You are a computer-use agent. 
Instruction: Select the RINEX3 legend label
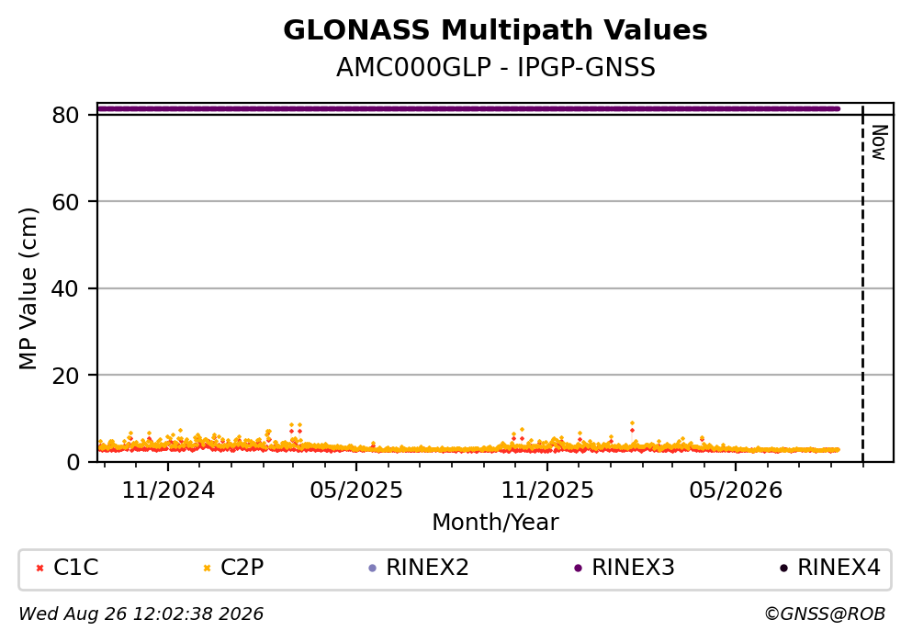click(x=633, y=567)
